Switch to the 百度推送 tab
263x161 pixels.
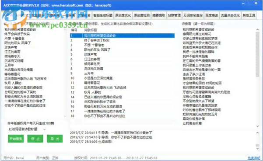tap(212, 15)
